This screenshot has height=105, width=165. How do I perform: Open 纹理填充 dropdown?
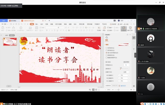[x=127, y=65]
